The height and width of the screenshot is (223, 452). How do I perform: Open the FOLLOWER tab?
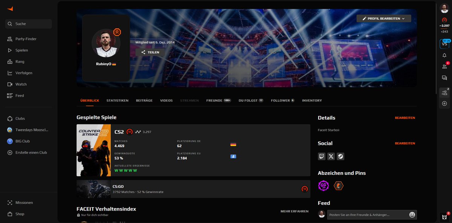coord(283,100)
